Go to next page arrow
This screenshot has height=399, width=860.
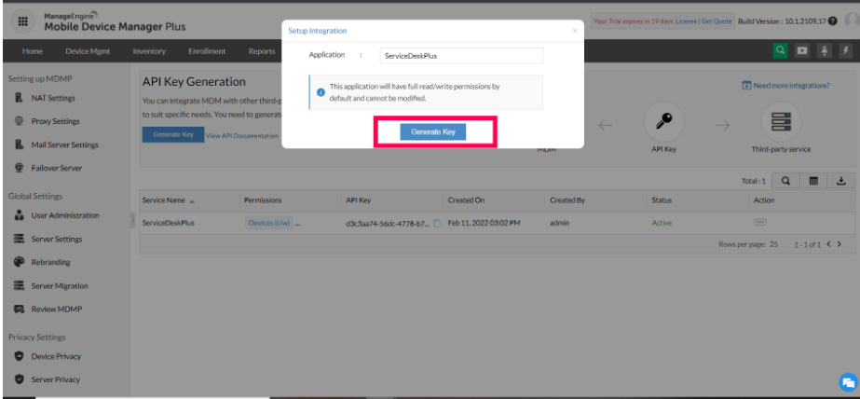pyautogui.click(x=840, y=244)
